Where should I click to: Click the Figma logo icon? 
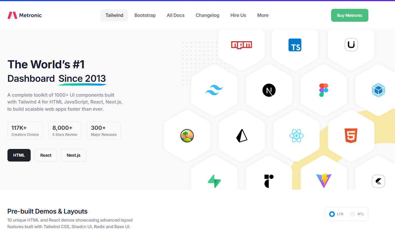coord(324,90)
